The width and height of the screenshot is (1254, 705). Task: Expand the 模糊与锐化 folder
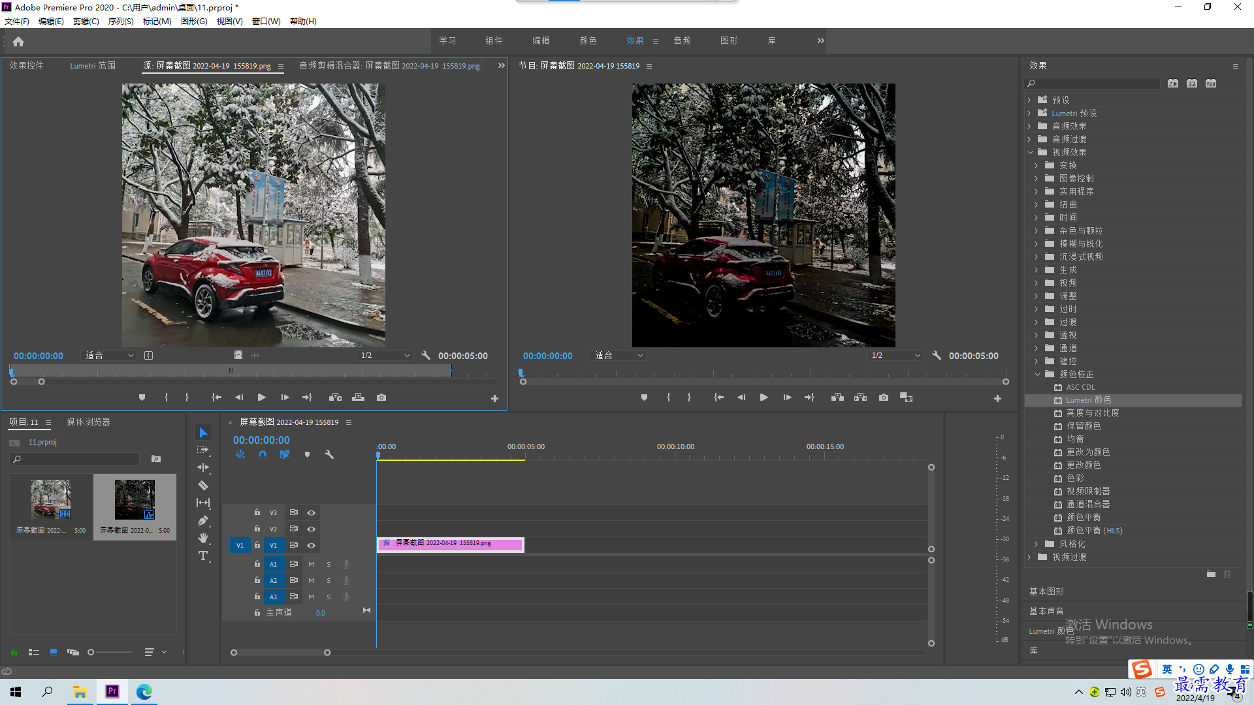[1037, 243]
